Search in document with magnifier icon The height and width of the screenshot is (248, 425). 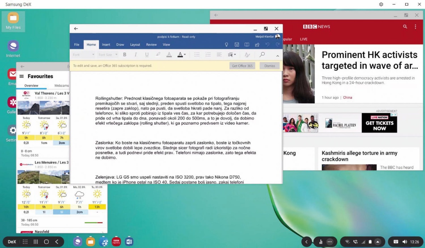[x=262, y=55]
